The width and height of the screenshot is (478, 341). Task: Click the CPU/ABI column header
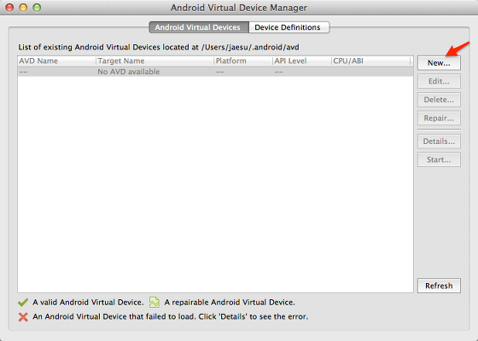tap(370, 61)
